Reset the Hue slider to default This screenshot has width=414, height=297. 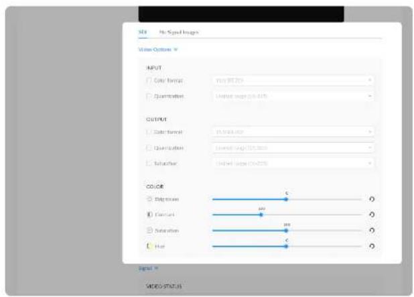pos(372,246)
